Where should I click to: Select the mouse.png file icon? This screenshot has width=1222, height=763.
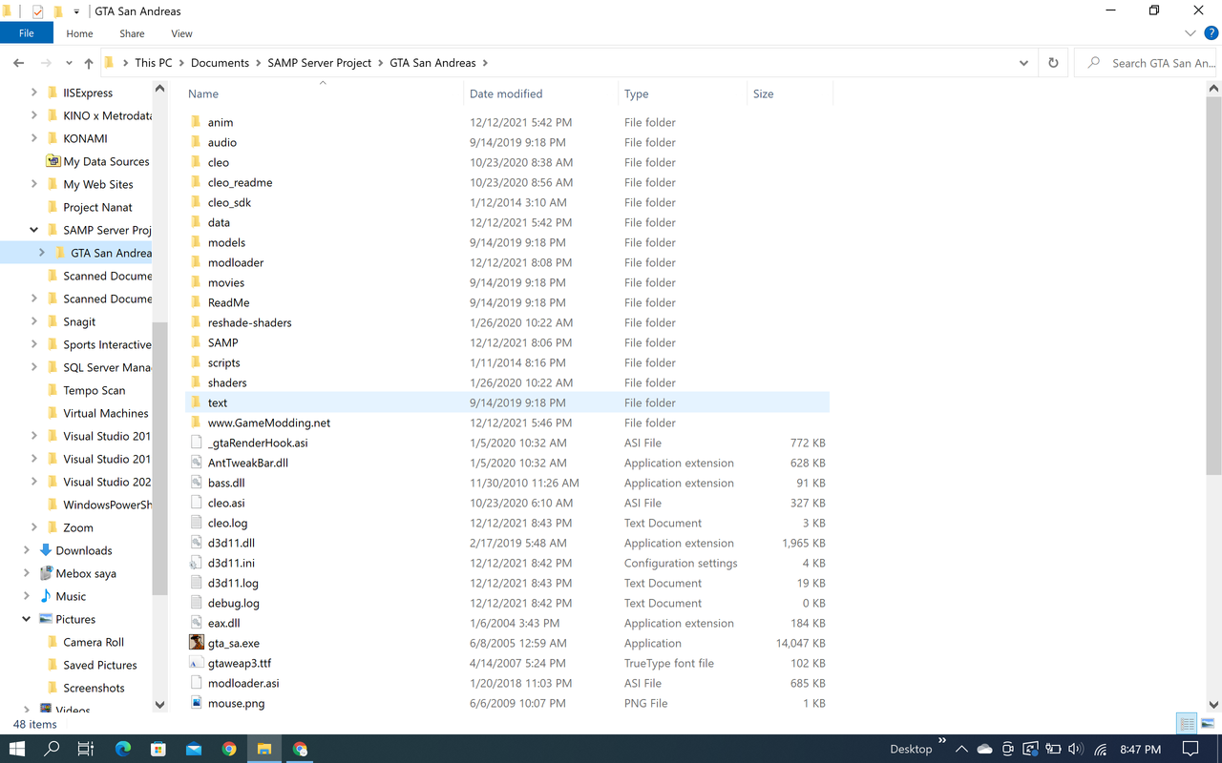(197, 703)
